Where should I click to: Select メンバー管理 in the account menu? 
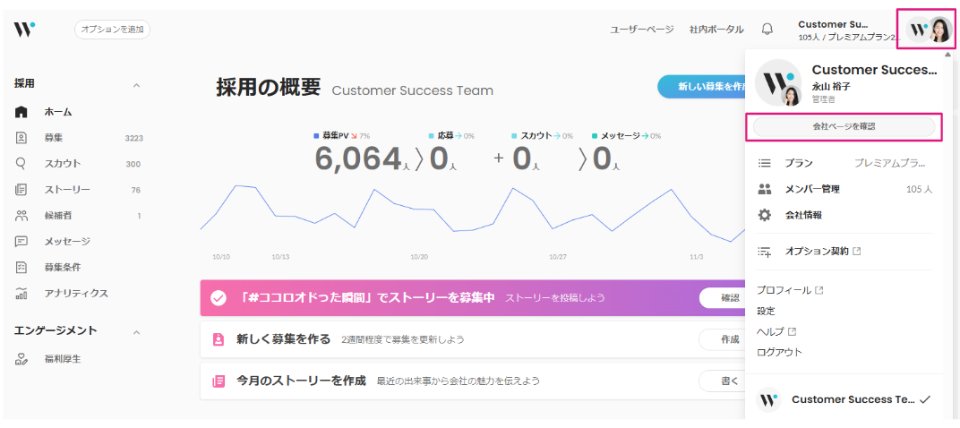coord(811,189)
